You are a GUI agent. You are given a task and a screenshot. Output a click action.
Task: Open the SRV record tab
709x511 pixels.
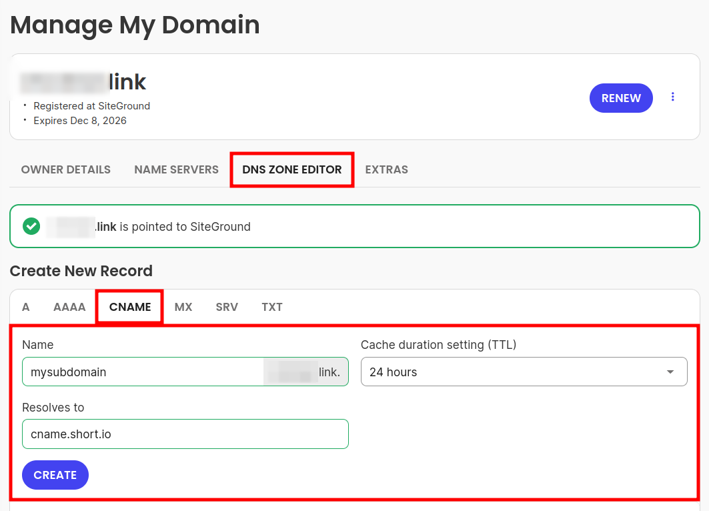227,307
